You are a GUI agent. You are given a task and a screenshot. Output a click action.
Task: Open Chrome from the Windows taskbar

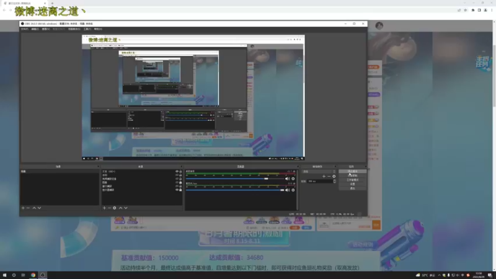tap(33, 275)
